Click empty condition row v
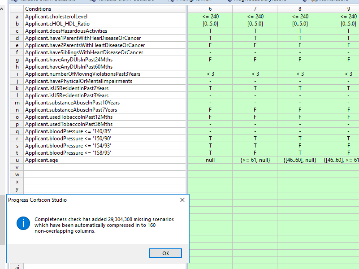The image size is (359, 269). [104, 167]
